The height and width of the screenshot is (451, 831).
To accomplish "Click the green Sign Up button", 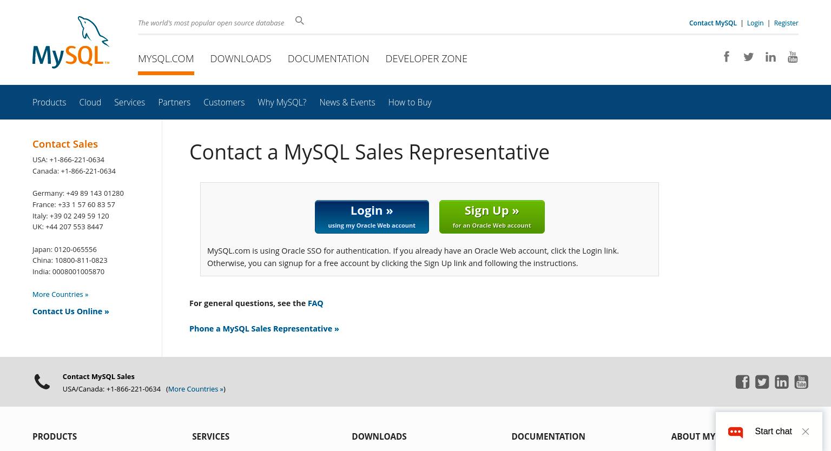I will click(492, 217).
